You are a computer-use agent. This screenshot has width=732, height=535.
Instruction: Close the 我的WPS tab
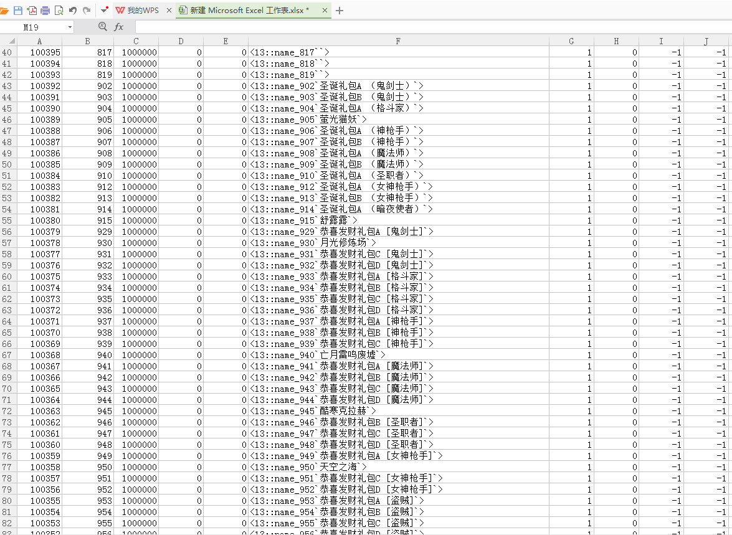tap(169, 11)
